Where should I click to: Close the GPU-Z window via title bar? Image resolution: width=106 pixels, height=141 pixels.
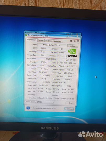77,37
